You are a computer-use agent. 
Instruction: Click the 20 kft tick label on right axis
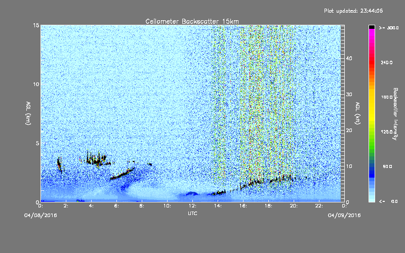tap(349, 131)
